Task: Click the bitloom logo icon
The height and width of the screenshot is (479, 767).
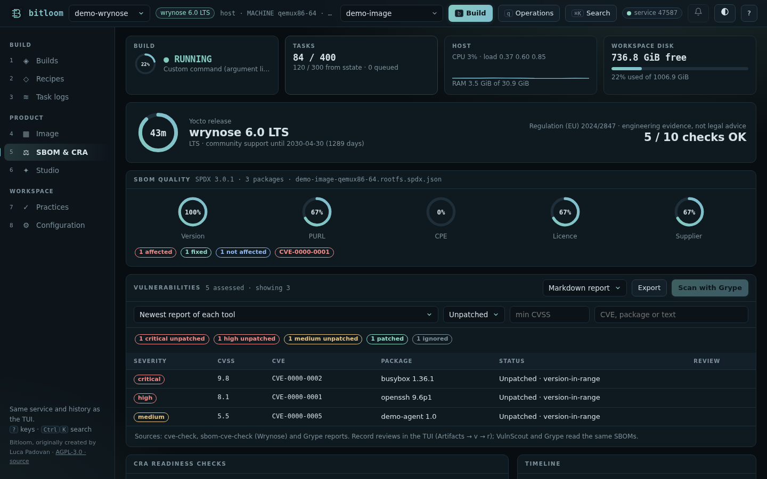Action: click(x=17, y=13)
